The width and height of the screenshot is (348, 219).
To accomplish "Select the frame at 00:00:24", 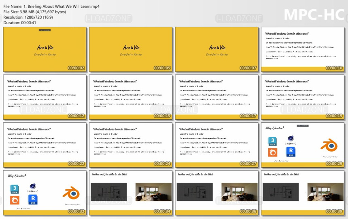I will [130, 145].
